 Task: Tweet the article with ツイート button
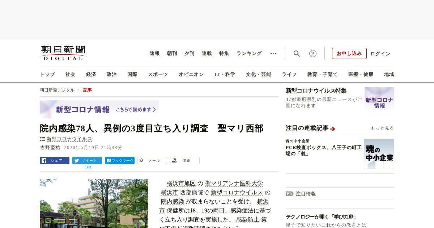[x=87, y=161]
